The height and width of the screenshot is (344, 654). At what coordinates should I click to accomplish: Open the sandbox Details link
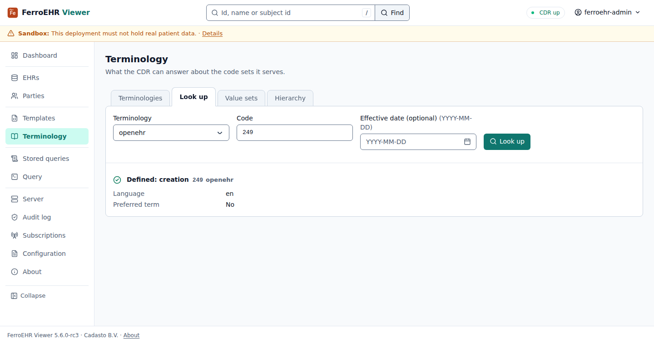(x=212, y=34)
